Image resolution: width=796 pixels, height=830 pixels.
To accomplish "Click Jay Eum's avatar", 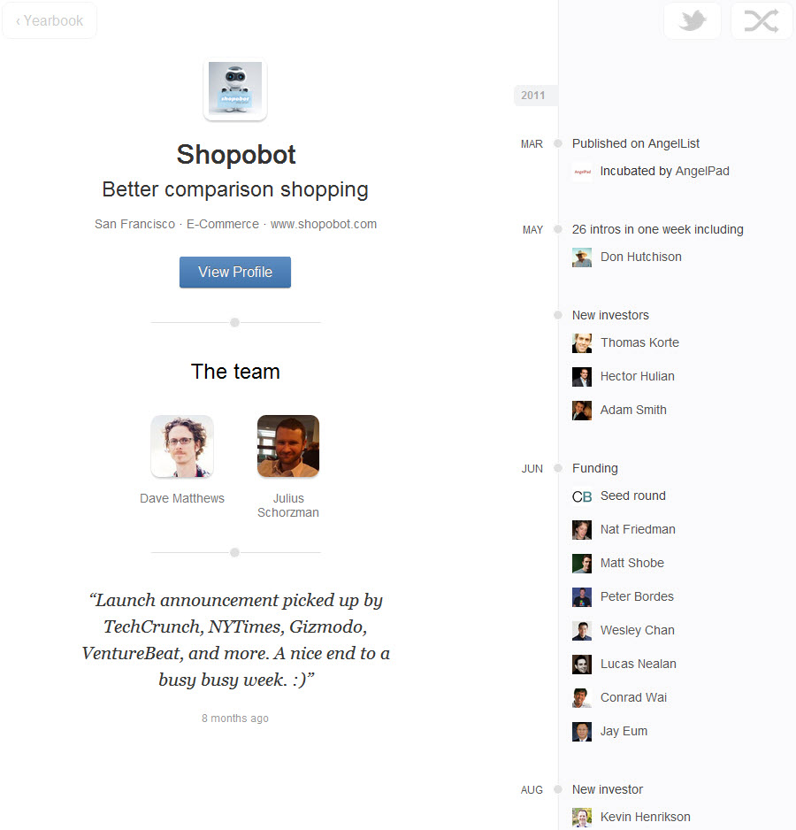I will [582, 732].
